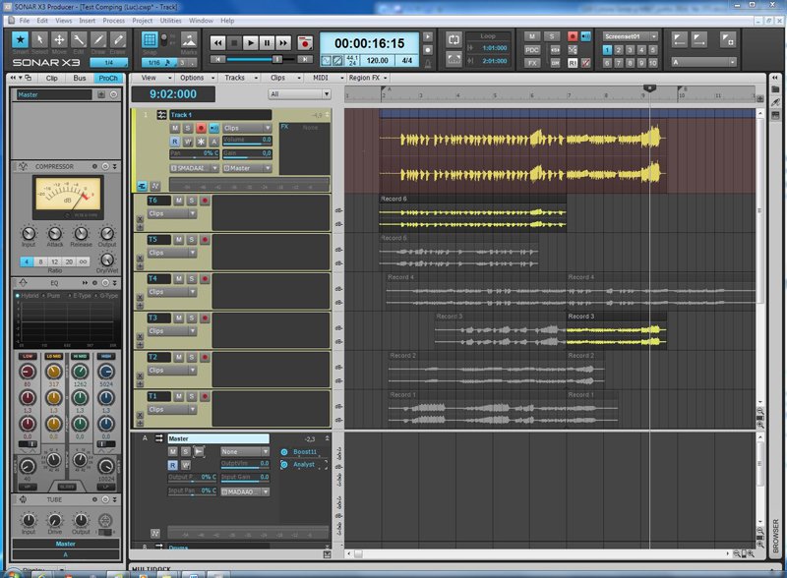Viewport: 787px width, 578px height.
Task: Pause the transport
Action: (x=267, y=43)
